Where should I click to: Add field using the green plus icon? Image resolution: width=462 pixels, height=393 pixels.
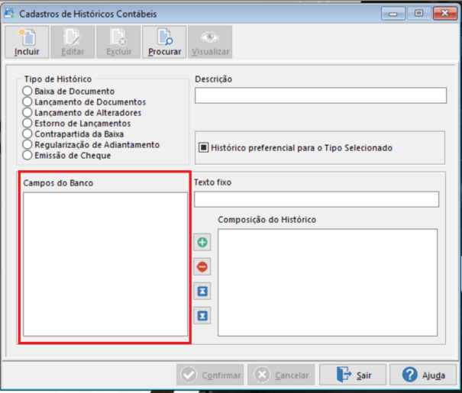click(202, 242)
